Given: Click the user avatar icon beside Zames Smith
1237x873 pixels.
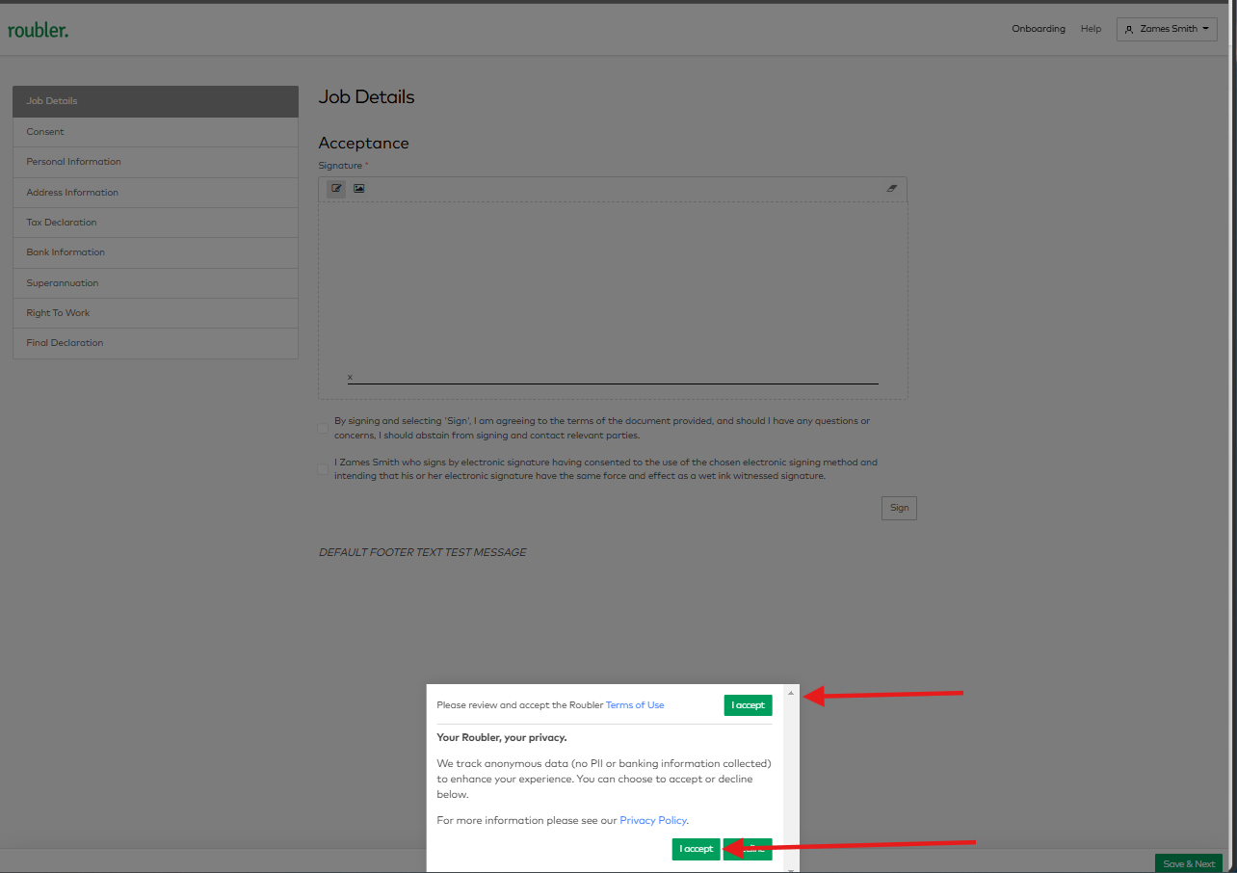Looking at the screenshot, I should click(x=1129, y=30).
